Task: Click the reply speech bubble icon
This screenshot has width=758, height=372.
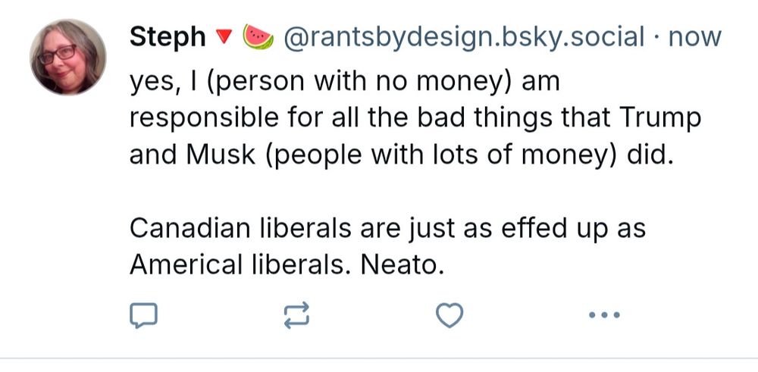Action: 143,315
